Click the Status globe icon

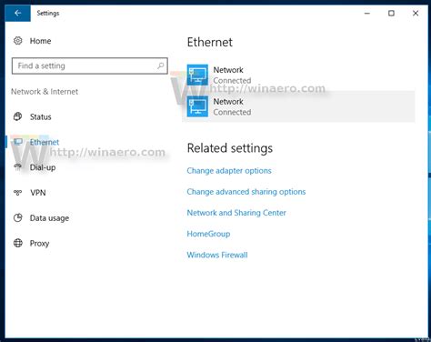18,116
